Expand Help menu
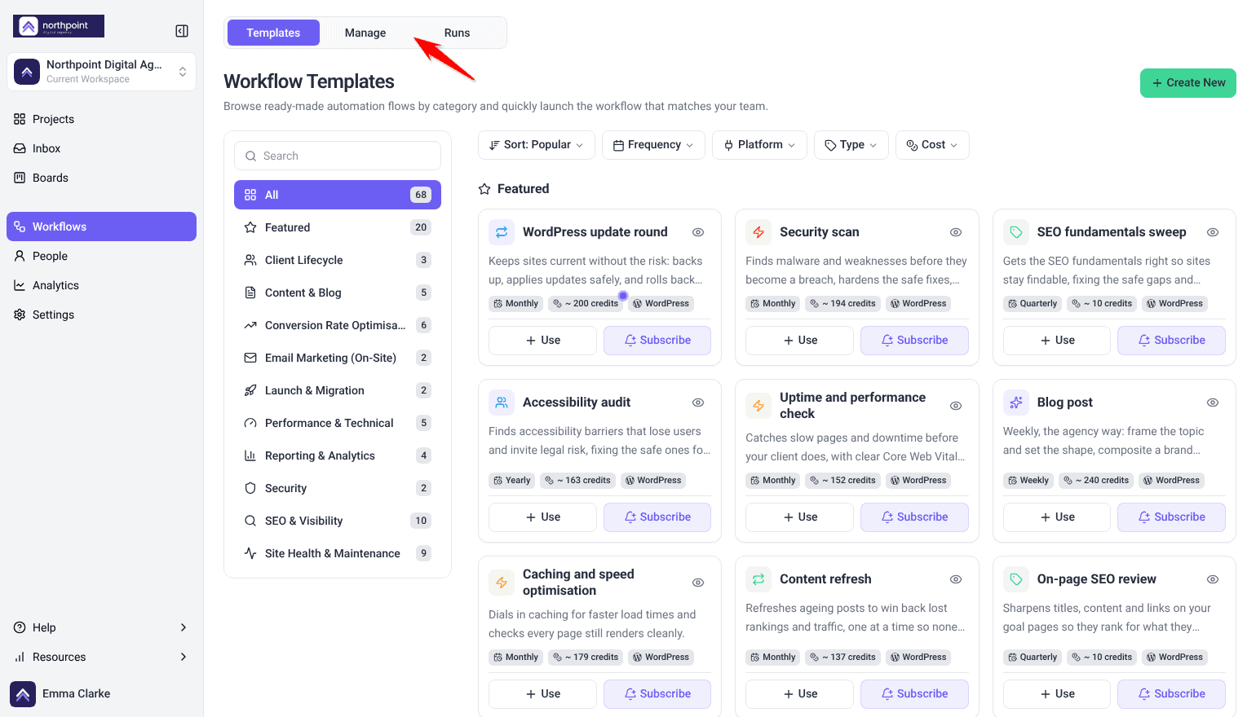 click(101, 627)
